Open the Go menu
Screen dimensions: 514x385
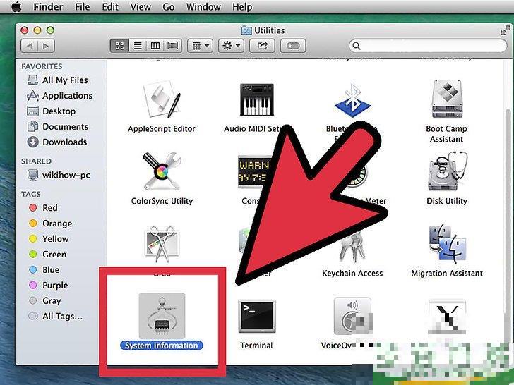(x=168, y=7)
